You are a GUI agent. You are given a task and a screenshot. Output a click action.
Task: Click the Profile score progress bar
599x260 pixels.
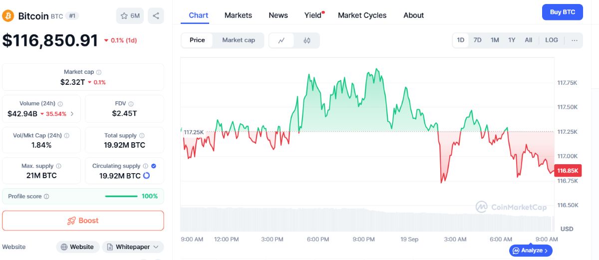coord(121,197)
